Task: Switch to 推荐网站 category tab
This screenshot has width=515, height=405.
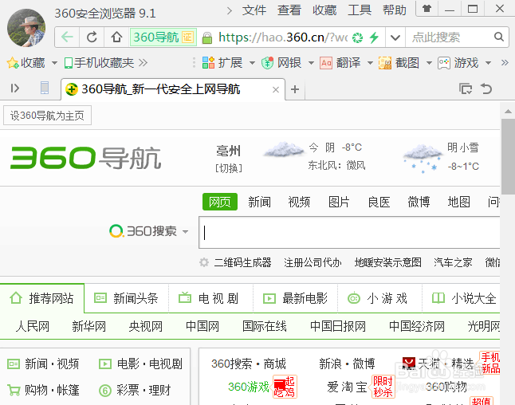Action: coord(42,298)
